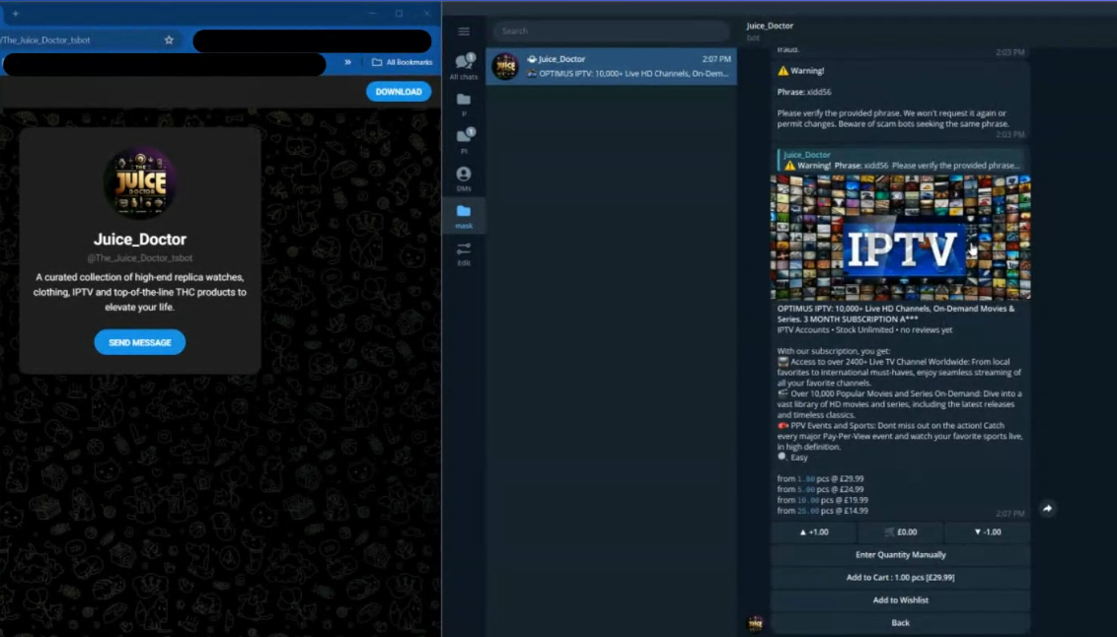This screenshot has width=1117, height=637.
Task: Decrease quantity with -1.00 button
Action: click(x=988, y=532)
